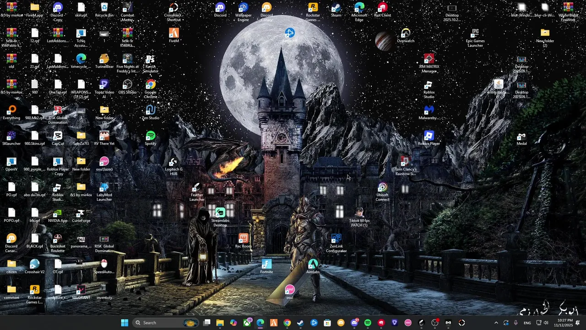Open the Combat Master desktop icon

pos(127,12)
